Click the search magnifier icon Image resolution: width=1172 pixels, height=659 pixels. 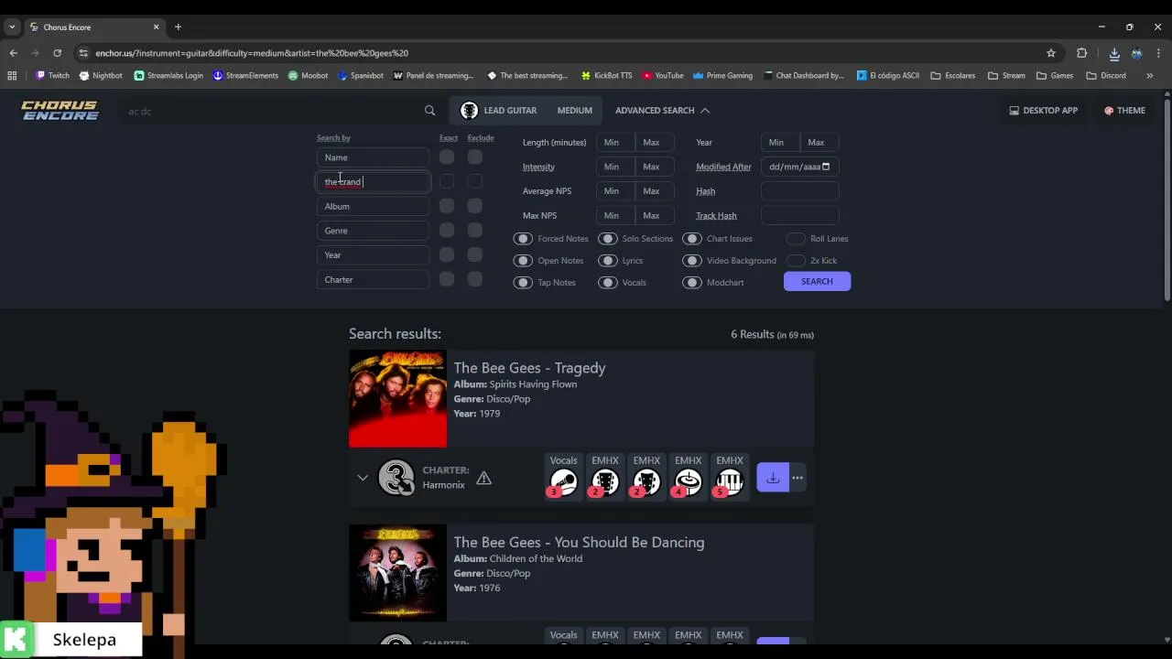point(429,111)
